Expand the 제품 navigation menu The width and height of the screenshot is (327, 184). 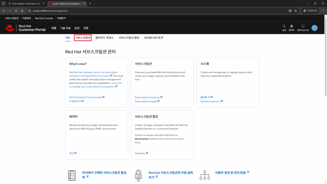[x=54, y=28]
